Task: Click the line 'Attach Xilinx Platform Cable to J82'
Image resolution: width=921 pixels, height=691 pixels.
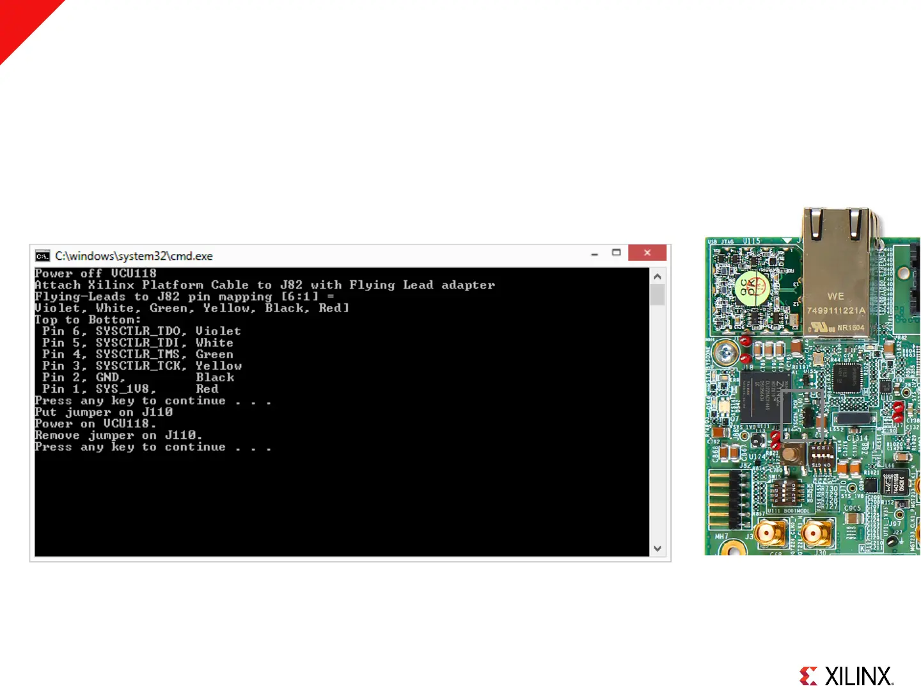Action: 265,285
